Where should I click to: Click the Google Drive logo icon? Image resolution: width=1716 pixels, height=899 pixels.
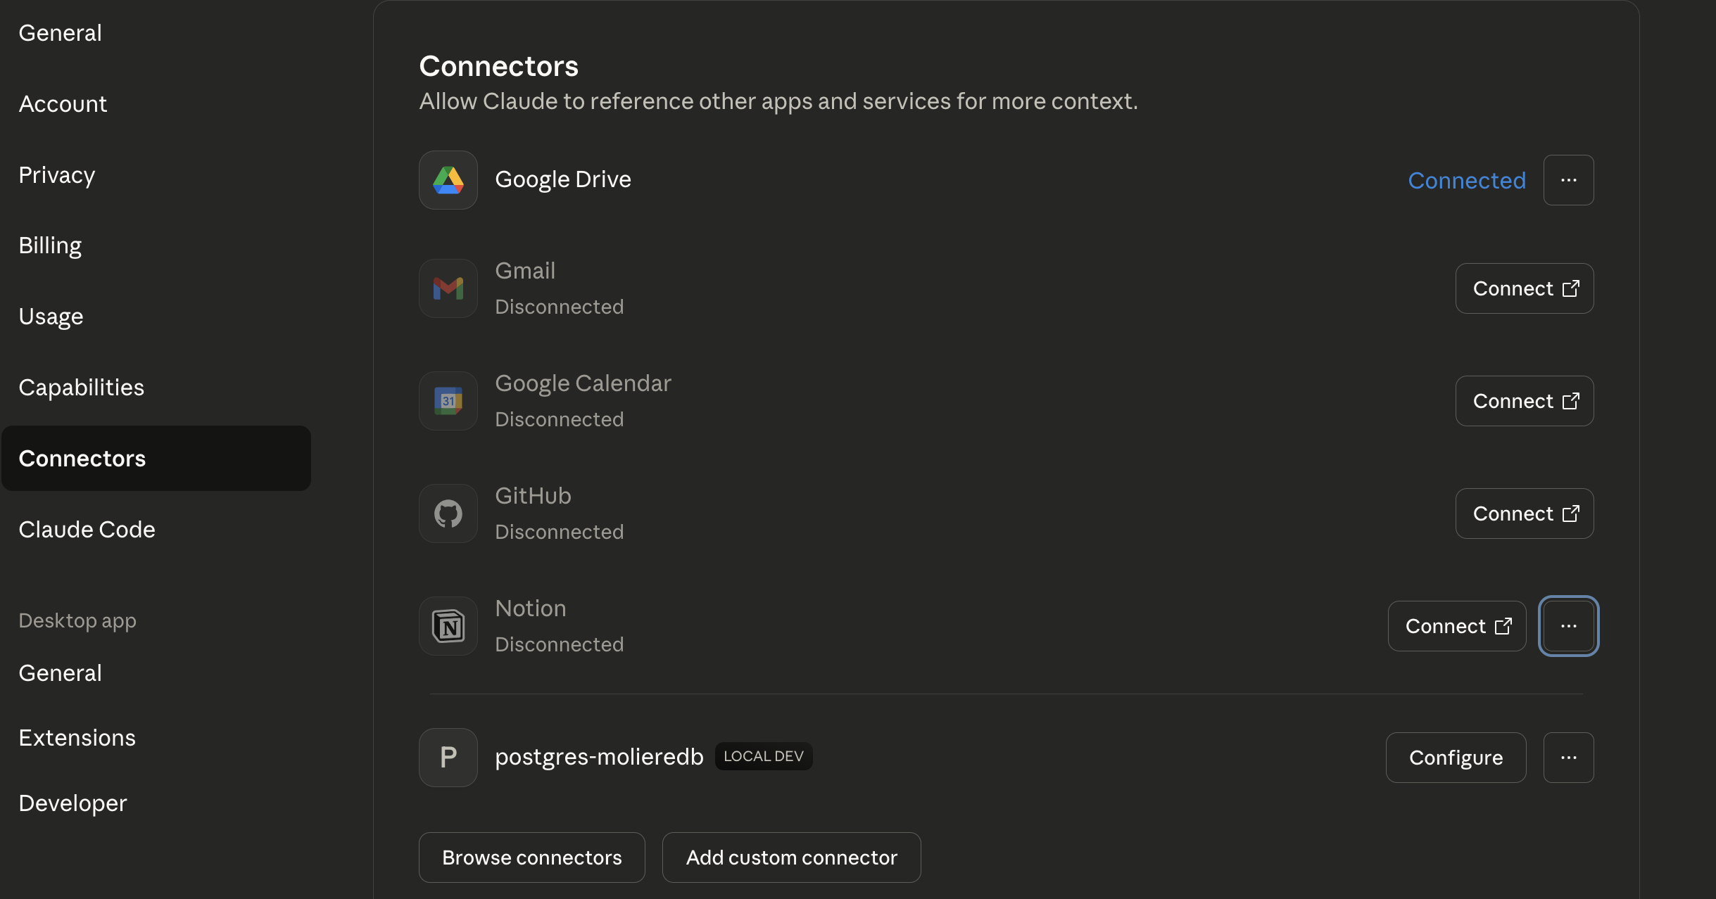tap(448, 180)
